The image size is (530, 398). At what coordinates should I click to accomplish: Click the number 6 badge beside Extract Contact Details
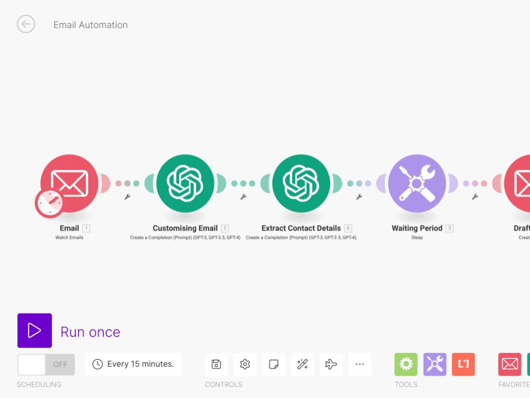348,228
